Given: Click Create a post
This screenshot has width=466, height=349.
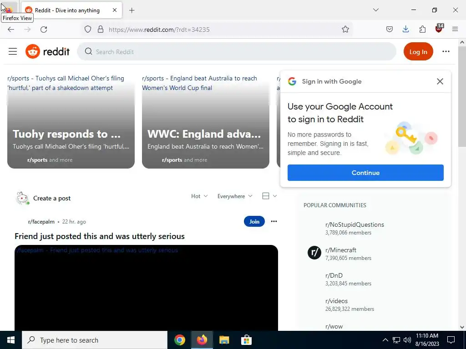Looking at the screenshot, I should [x=52, y=198].
